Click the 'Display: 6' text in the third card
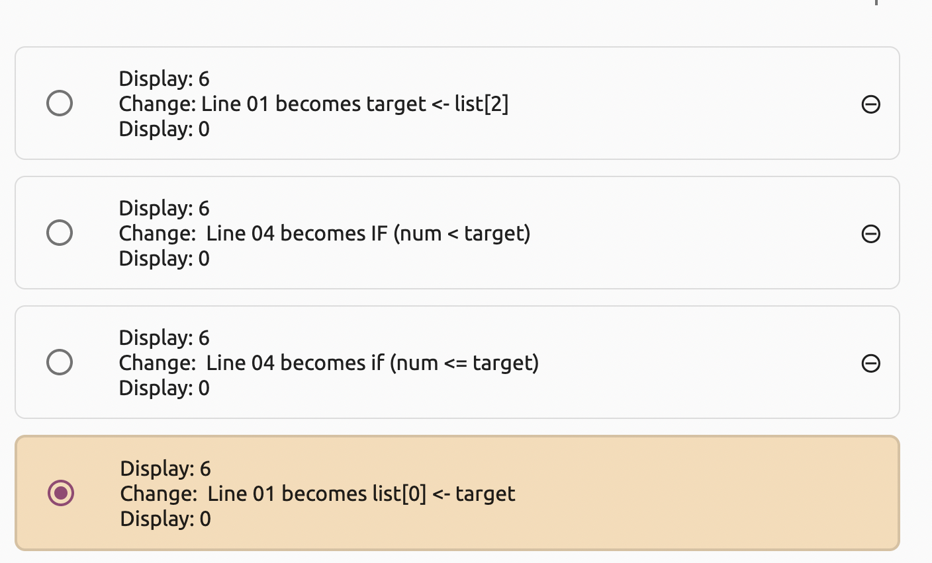Image resolution: width=932 pixels, height=563 pixels. [x=164, y=338]
